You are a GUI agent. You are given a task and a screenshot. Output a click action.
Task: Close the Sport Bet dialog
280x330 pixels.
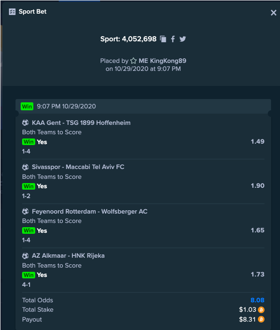tap(273, 13)
